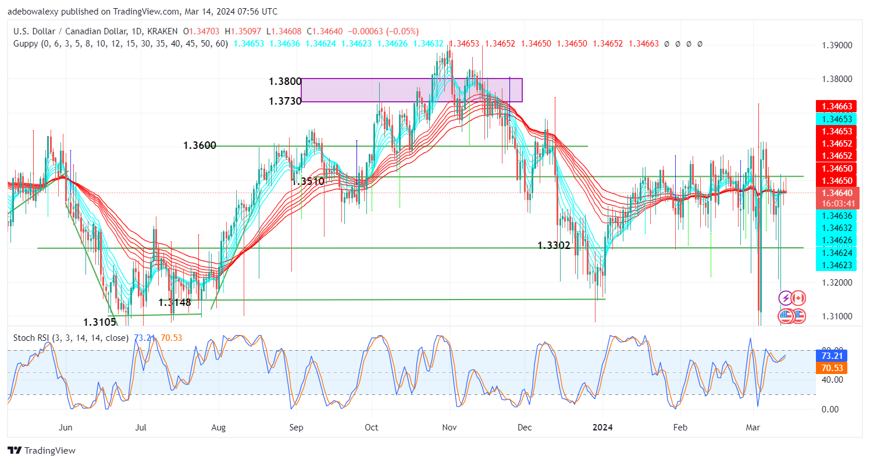This screenshot has width=870, height=463.
Task: Click the Jul label on time axis
Action: [x=141, y=427]
